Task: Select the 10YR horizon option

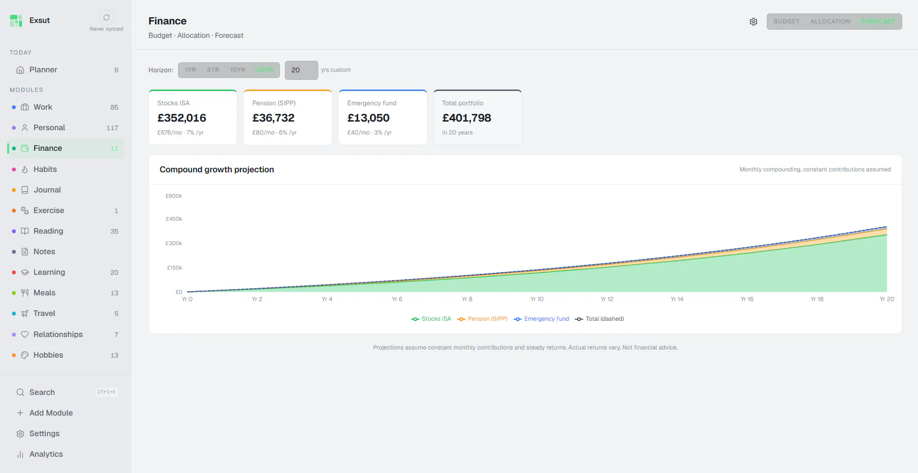Action: [x=237, y=70]
